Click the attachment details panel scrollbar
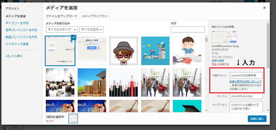Viewport: 276px width, 130px height. [268, 46]
